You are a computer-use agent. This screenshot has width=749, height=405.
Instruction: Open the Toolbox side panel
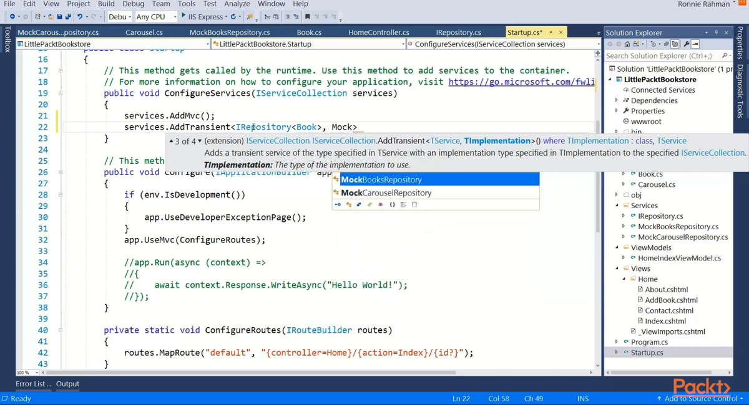click(7, 39)
